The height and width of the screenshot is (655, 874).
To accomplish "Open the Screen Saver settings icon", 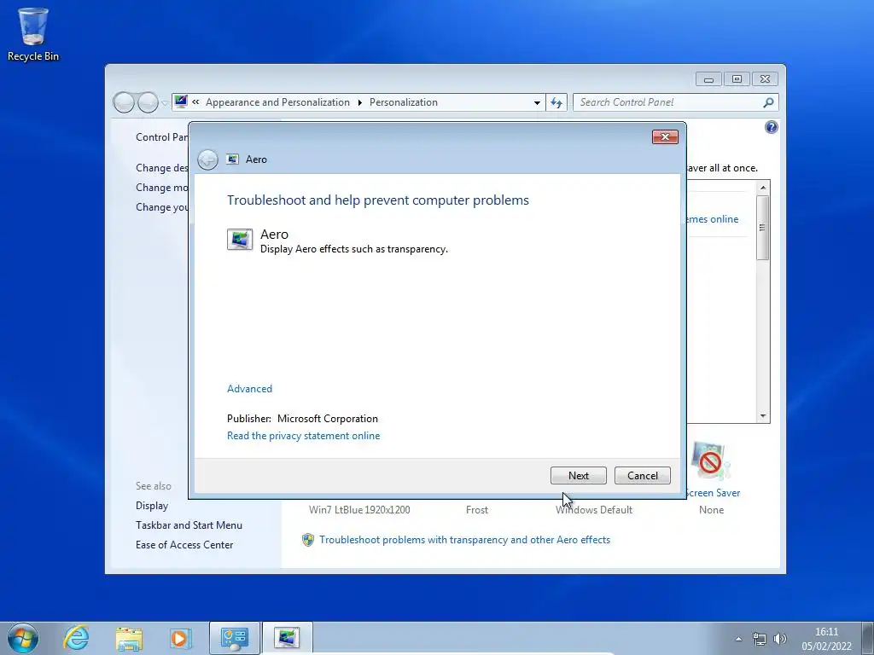I will 710,461.
